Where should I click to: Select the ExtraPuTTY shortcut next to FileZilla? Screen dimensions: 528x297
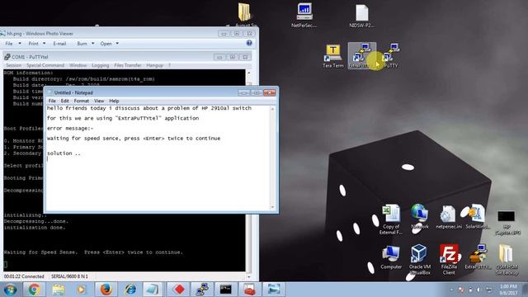tap(478, 257)
